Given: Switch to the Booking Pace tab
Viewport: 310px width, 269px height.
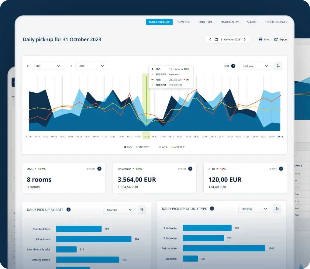Looking at the screenshot, I should click(277, 22).
